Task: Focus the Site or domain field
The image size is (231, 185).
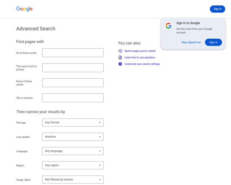Action: 73,98
